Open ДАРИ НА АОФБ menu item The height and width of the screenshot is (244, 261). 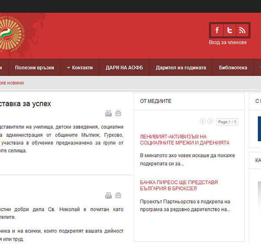pos(124,68)
